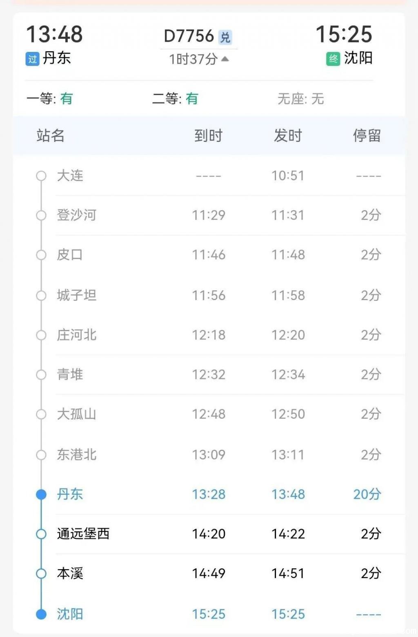Click the 本溪 station circle marker
418x637 pixels.
click(x=41, y=574)
